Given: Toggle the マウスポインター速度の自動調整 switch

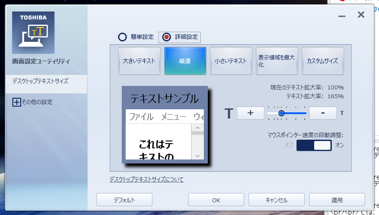Looking at the screenshot, I should [x=314, y=145].
